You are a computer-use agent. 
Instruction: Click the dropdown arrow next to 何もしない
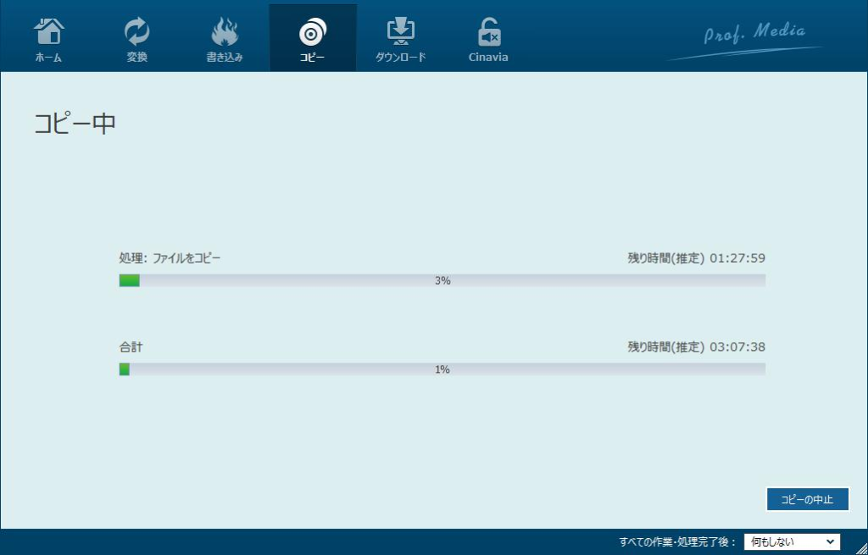coord(829,541)
